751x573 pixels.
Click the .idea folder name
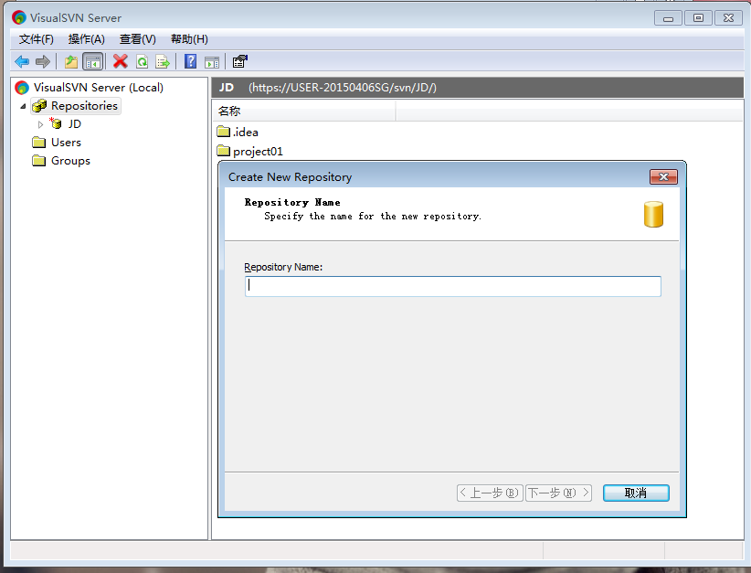(x=246, y=132)
